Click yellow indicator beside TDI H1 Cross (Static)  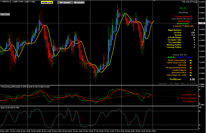191,61
